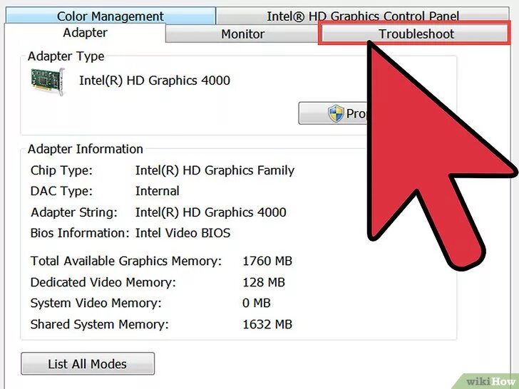Click the shield icon on Properties button

336,113
